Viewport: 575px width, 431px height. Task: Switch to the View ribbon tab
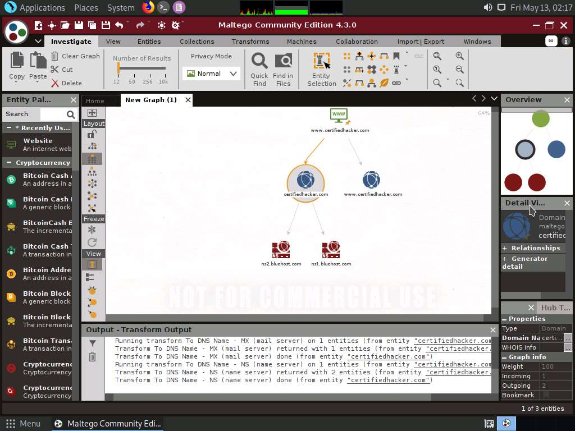coord(113,42)
